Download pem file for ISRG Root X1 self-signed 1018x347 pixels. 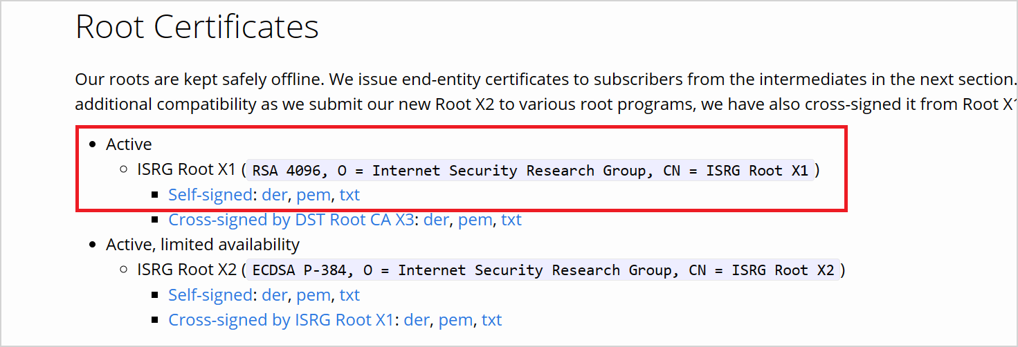pos(313,195)
